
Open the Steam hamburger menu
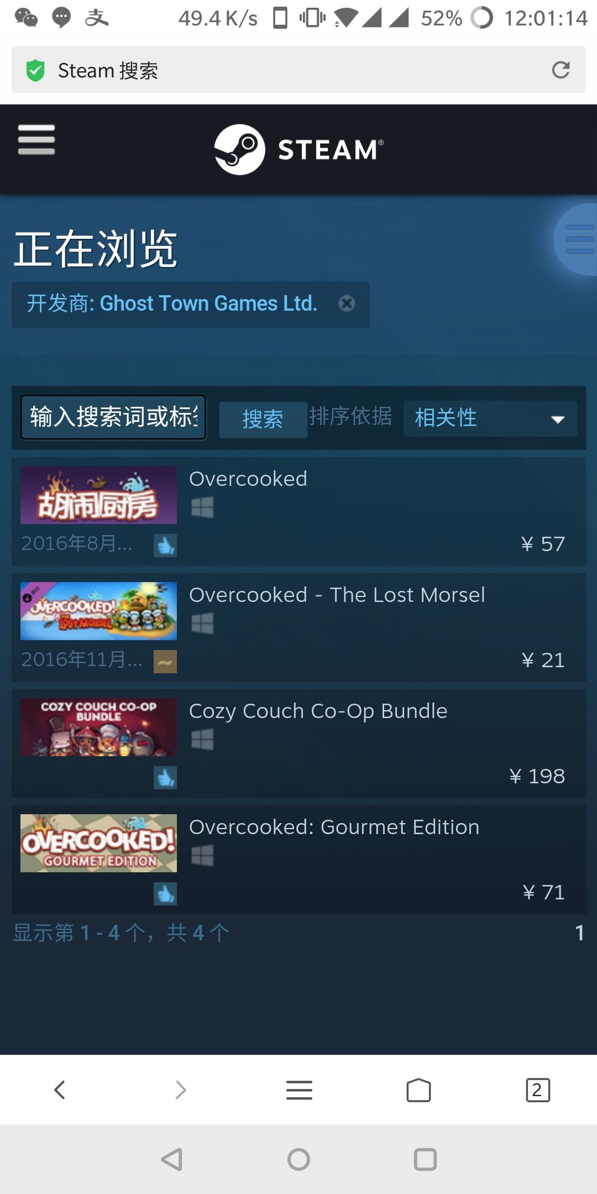point(36,139)
